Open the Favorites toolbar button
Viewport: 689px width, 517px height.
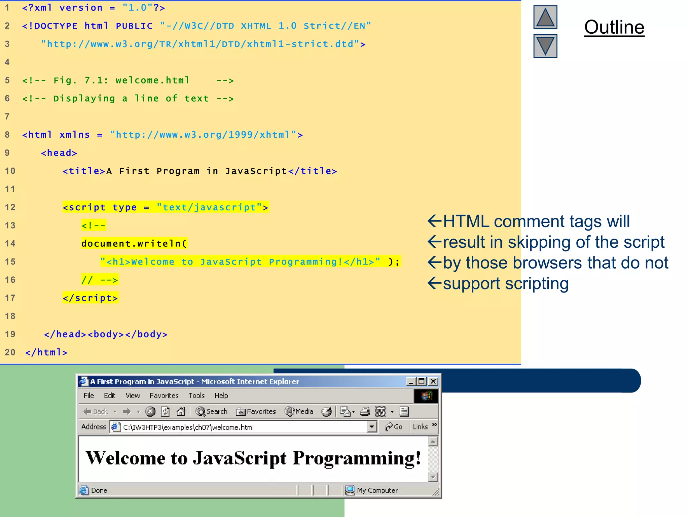256,411
